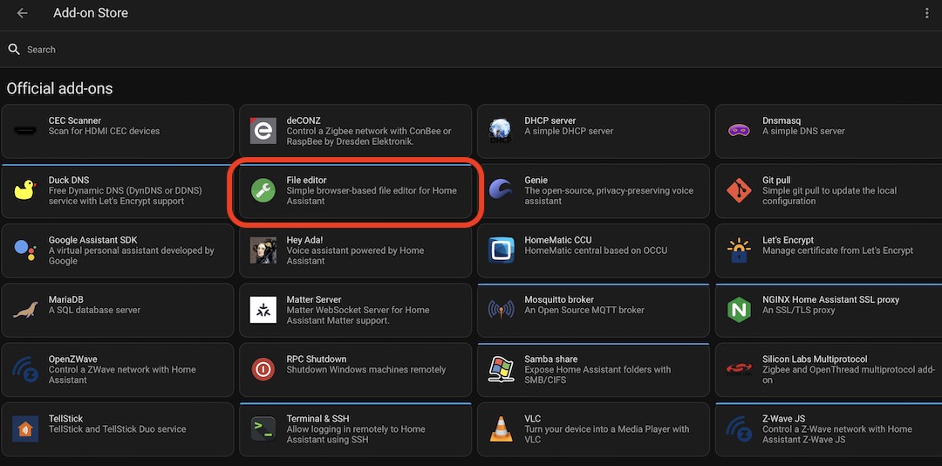Click the deCONZ logo icon
The height and width of the screenshot is (466, 942).
pos(263,131)
